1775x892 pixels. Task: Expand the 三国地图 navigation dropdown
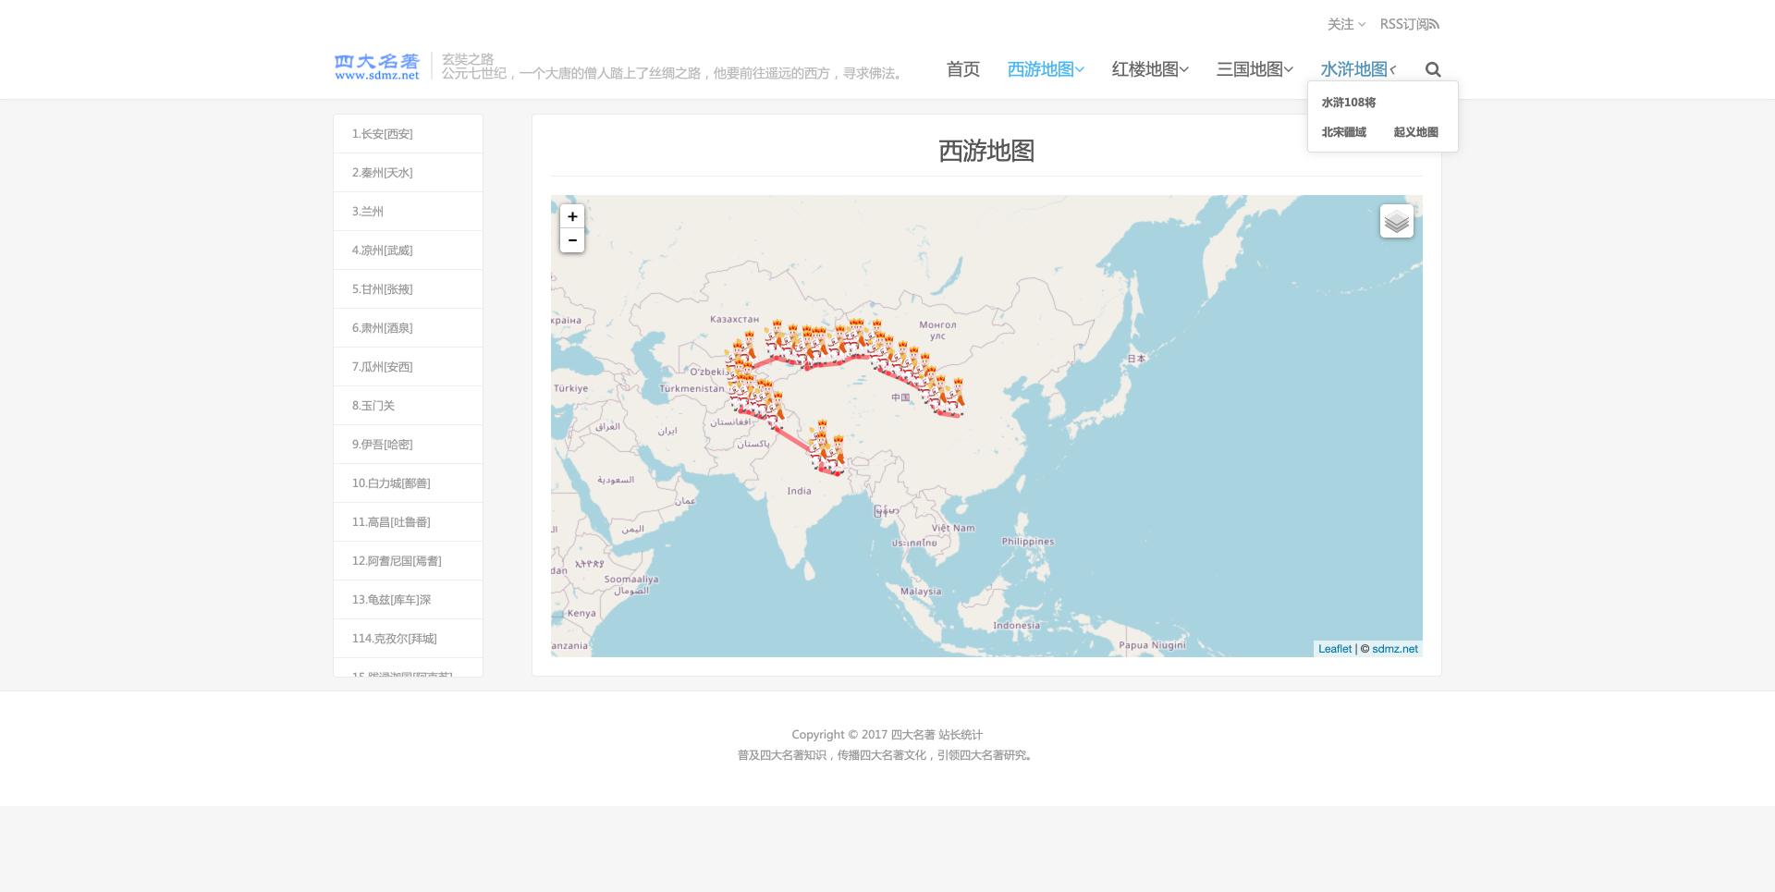[x=1255, y=69]
